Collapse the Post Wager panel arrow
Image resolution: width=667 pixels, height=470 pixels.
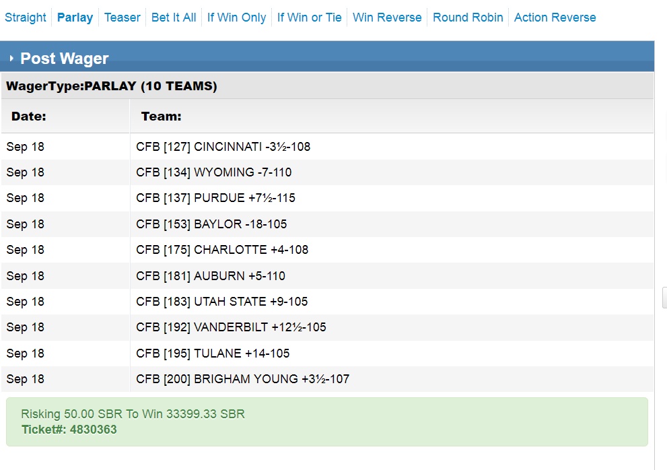(11, 59)
